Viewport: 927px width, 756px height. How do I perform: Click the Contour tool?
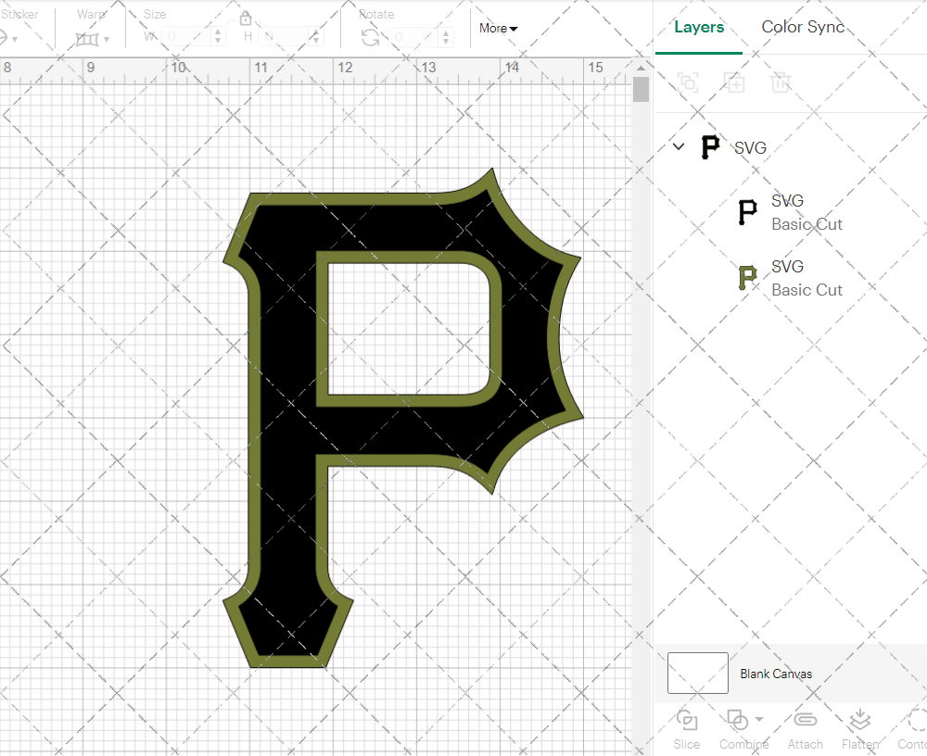(x=913, y=730)
